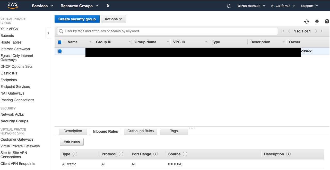The width and height of the screenshot is (330, 170).
Task: Switch to the Outbound Rules tab
Action: pos(141,131)
